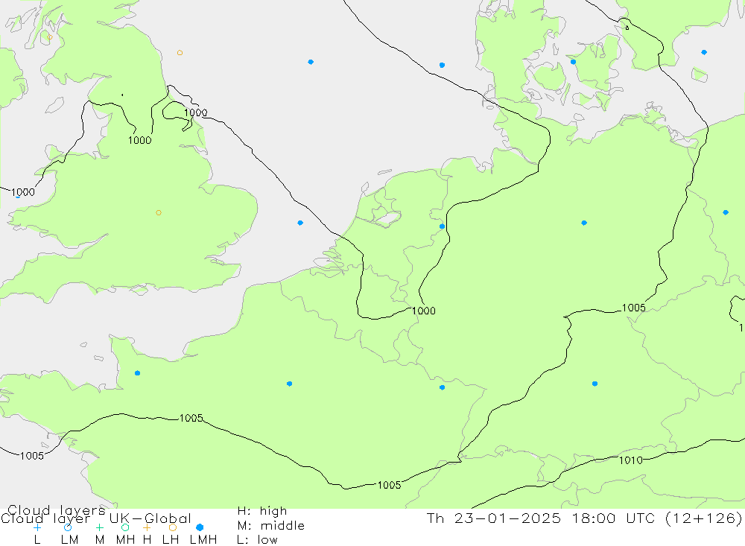Click the 'M: middle' legend text
The image size is (745, 546).
click(270, 525)
